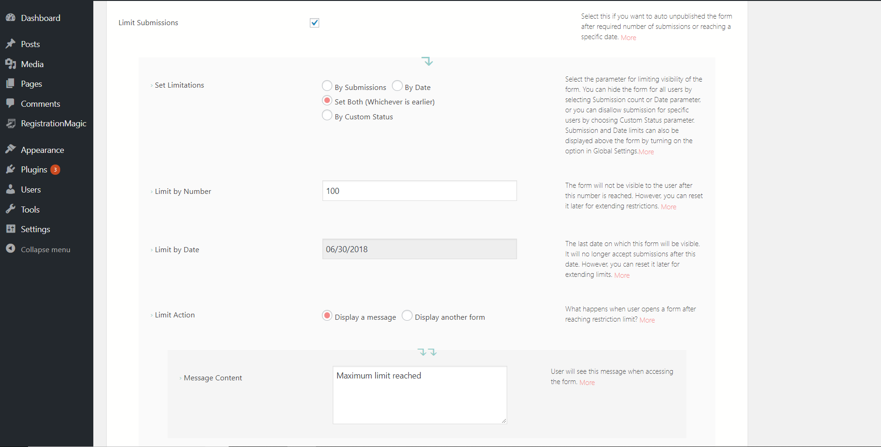Screen dimensions: 881x447
Task: Click the Comments speech bubble icon
Action: pyautogui.click(x=11, y=103)
